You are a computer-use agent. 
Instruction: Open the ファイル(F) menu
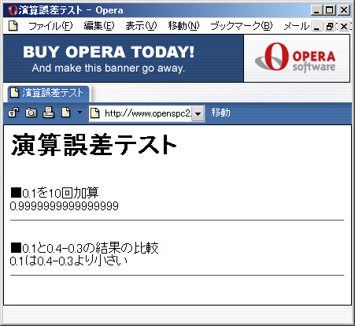coord(50,26)
